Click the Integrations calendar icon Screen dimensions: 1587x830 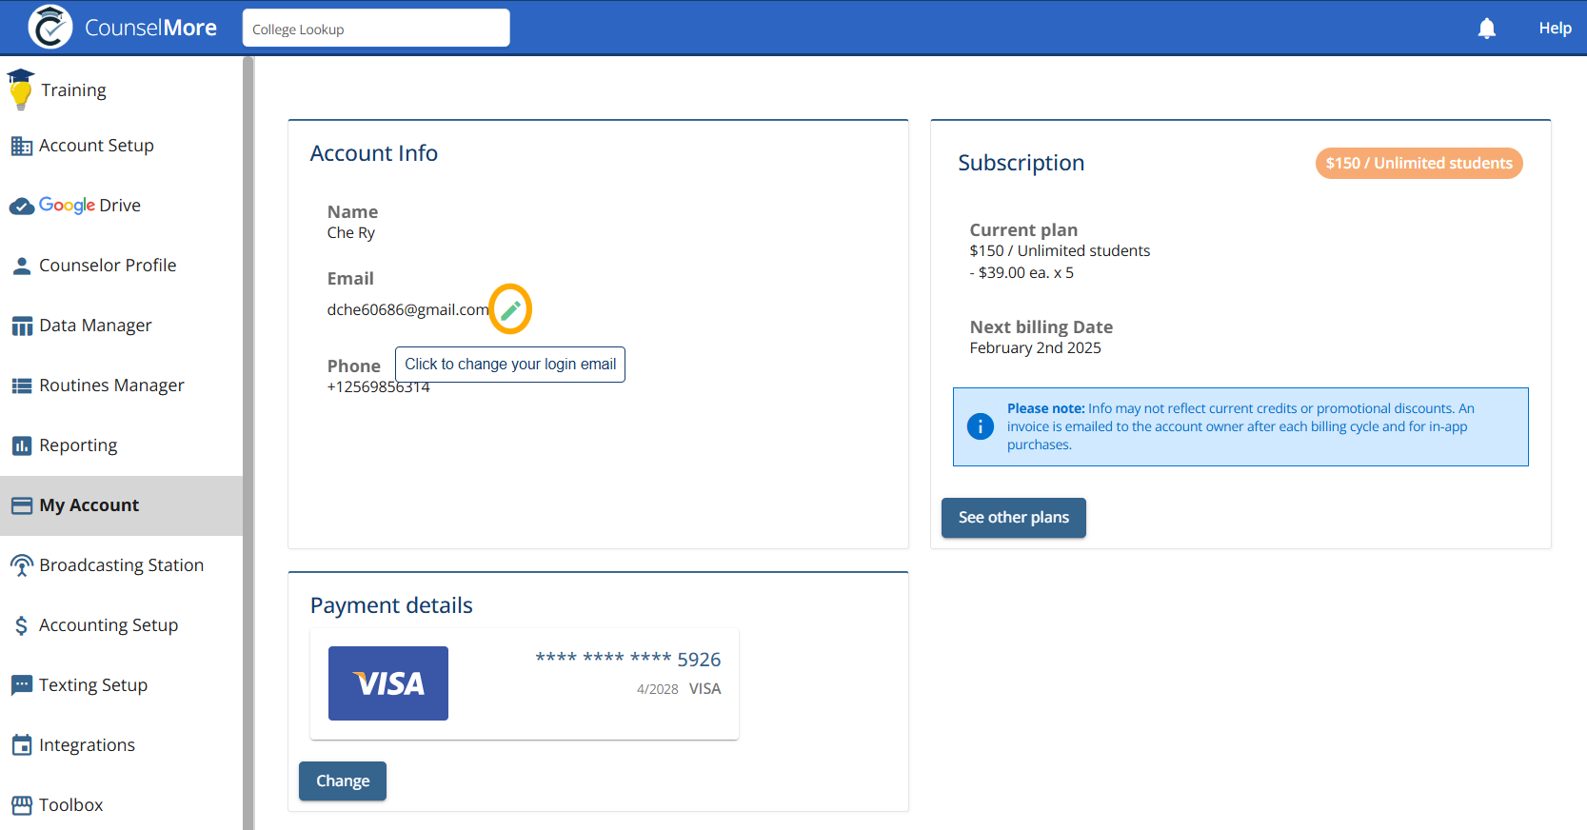pos(21,745)
